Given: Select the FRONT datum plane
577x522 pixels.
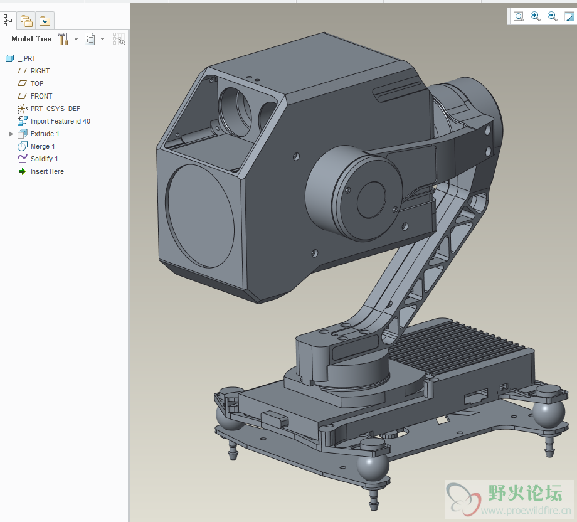Looking at the screenshot, I should tap(41, 96).
